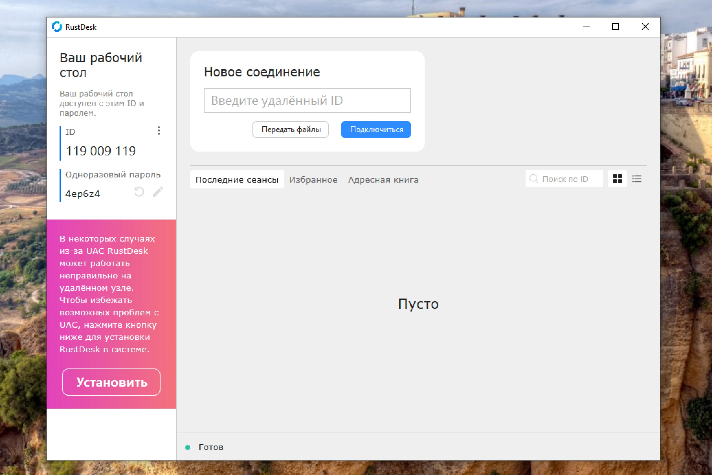
Task: Click the Пусто placeholder text
Action: (418, 304)
